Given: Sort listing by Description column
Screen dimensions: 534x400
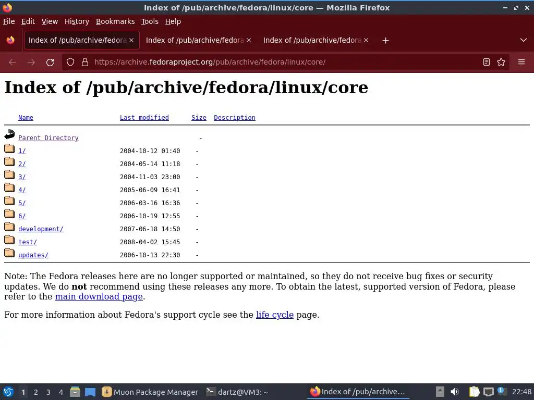Looking at the screenshot, I should (235, 118).
